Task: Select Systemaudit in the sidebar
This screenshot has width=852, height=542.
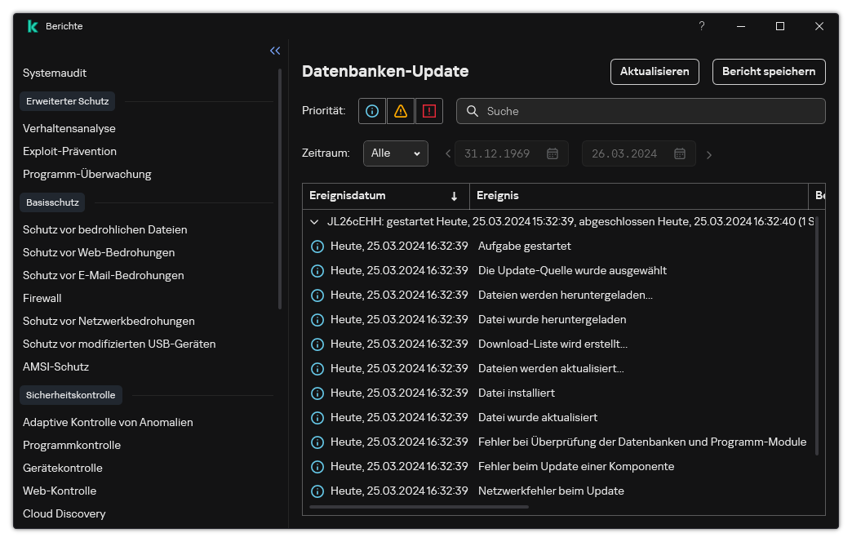Action: 55,73
